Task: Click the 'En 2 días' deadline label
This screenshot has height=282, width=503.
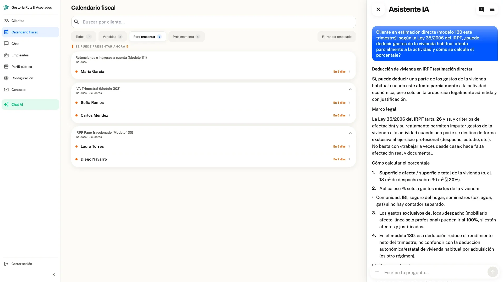Action: tap(339, 72)
